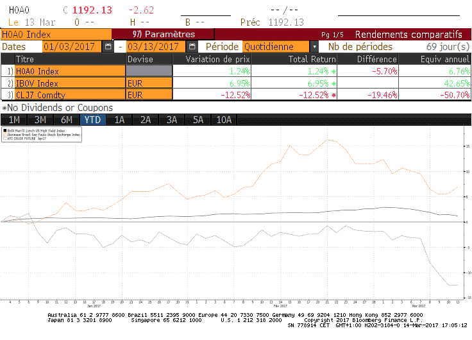Screen dimensions: 472x340
Task: Select the YTD time range tab
Action: pos(92,120)
